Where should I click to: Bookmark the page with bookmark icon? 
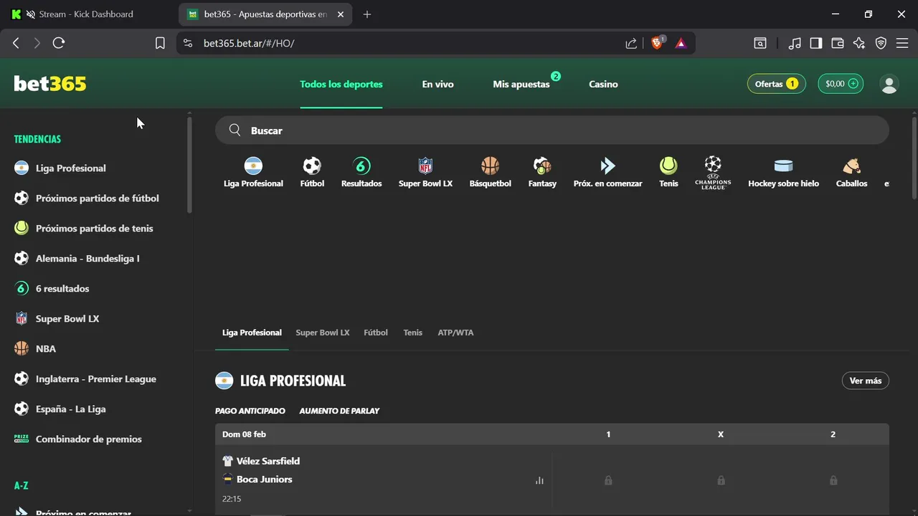point(160,43)
